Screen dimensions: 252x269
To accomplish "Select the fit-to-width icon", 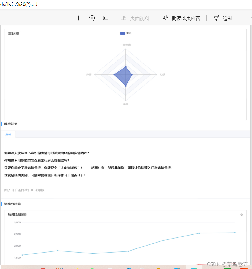I will [105, 18].
